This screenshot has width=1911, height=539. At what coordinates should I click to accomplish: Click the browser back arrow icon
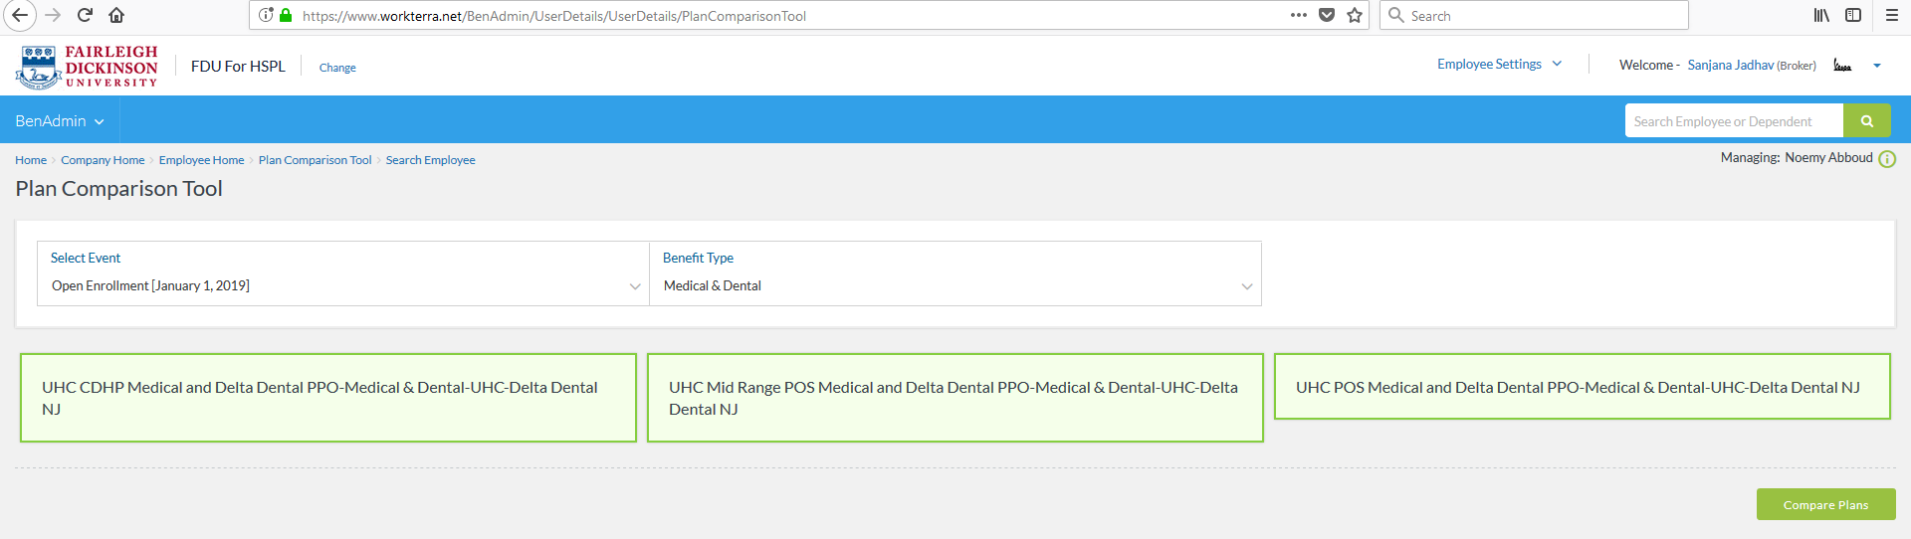coord(20,15)
